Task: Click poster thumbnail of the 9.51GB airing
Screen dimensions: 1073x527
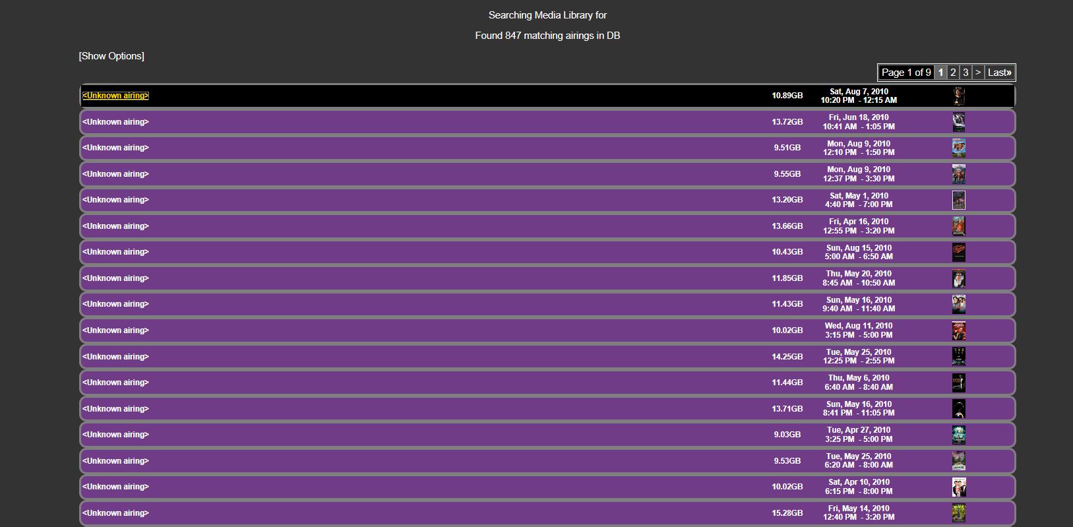Action: pyautogui.click(x=959, y=148)
